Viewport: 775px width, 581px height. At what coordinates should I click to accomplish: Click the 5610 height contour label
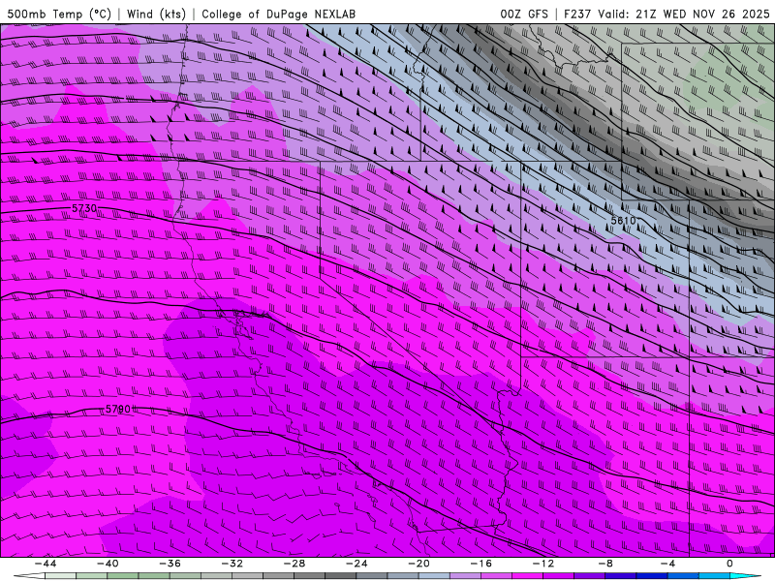623,221
